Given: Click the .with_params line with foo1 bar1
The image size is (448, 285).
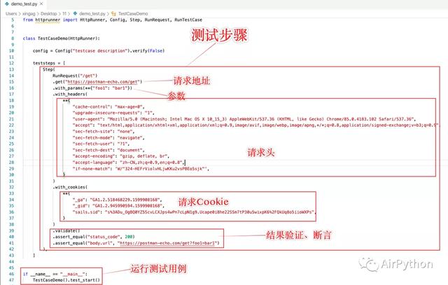Looking at the screenshot, I should (92, 88).
